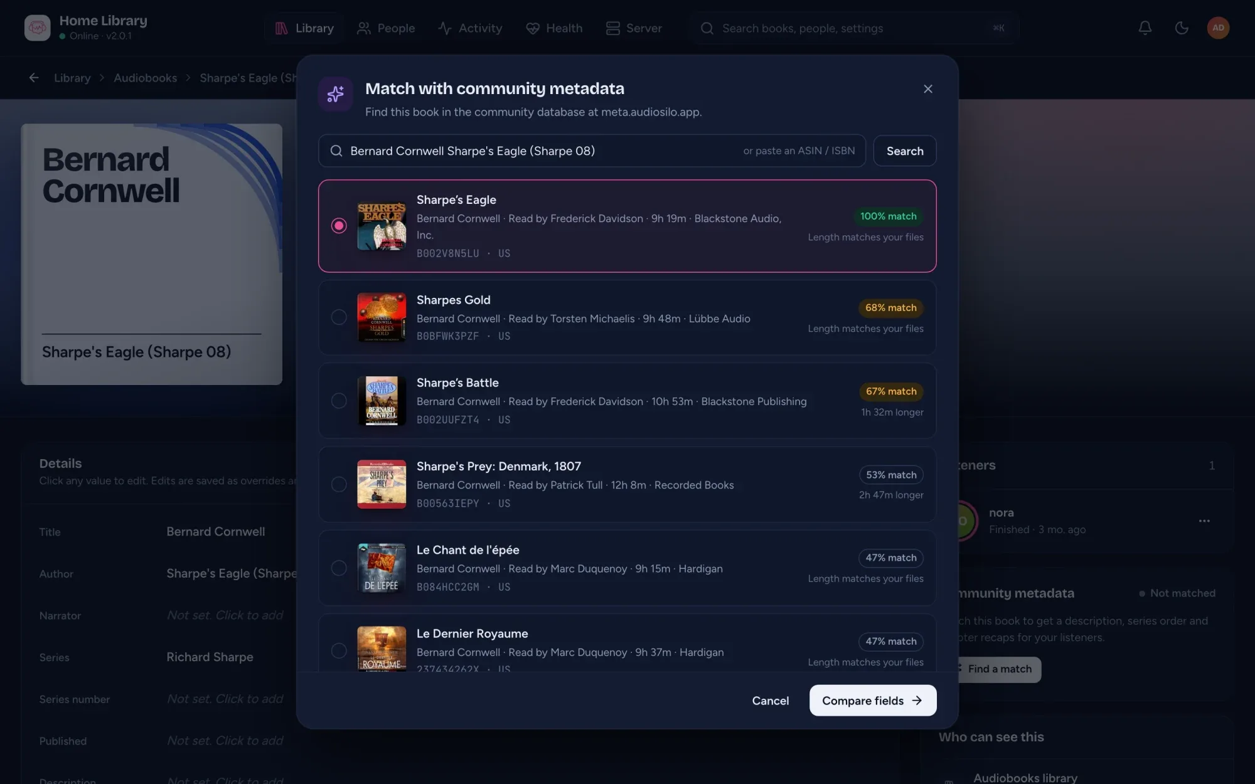Click the Sharpes Gold cover thumbnail
This screenshot has width=1255, height=784.
pos(382,317)
